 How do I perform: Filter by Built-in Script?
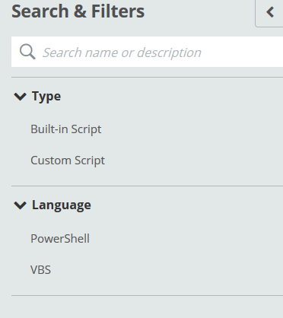coord(66,129)
